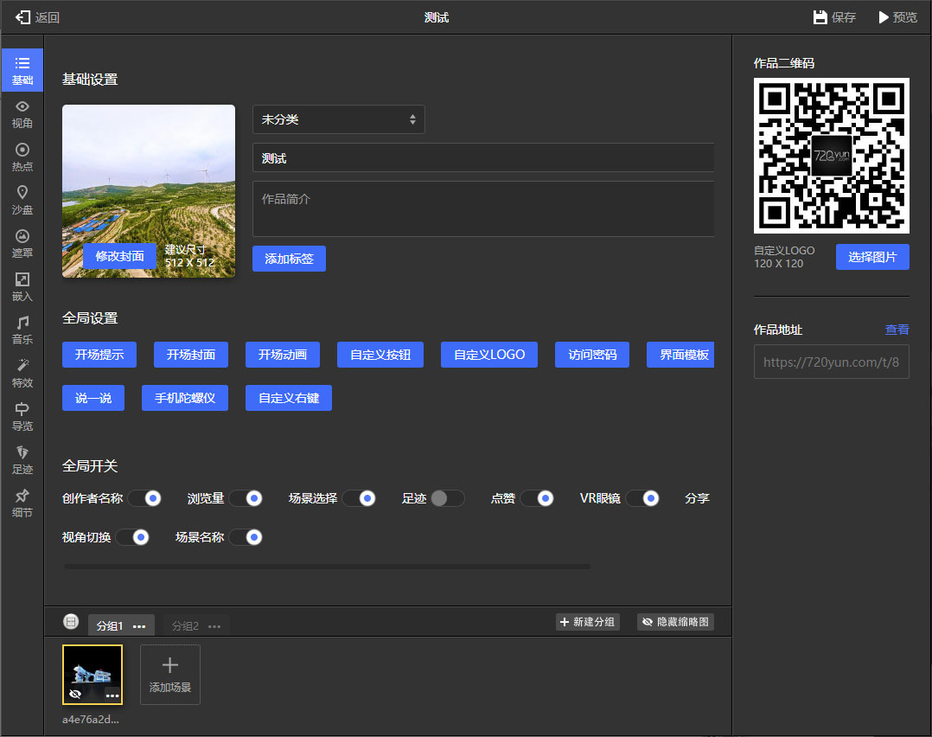Click the 作品简介 description text field
This screenshot has width=932, height=737.
tap(483, 208)
